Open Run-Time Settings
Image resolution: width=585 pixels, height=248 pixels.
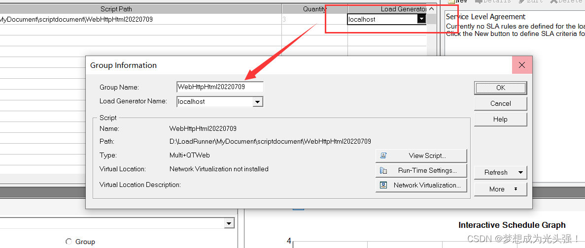pyautogui.click(x=421, y=171)
